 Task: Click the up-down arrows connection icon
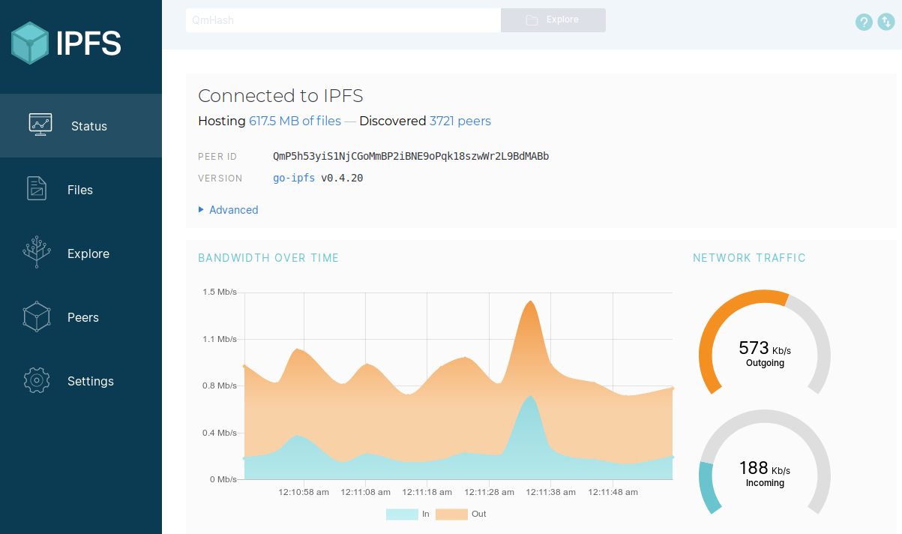[886, 22]
